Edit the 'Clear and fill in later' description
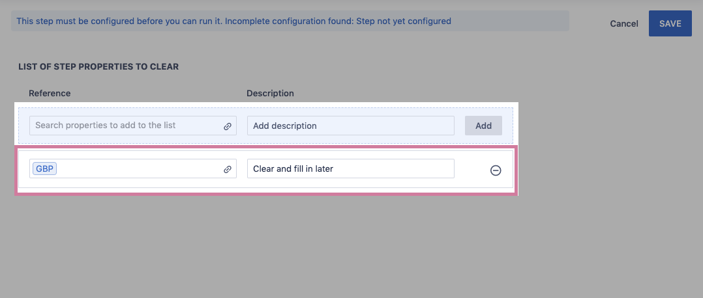 click(350, 169)
